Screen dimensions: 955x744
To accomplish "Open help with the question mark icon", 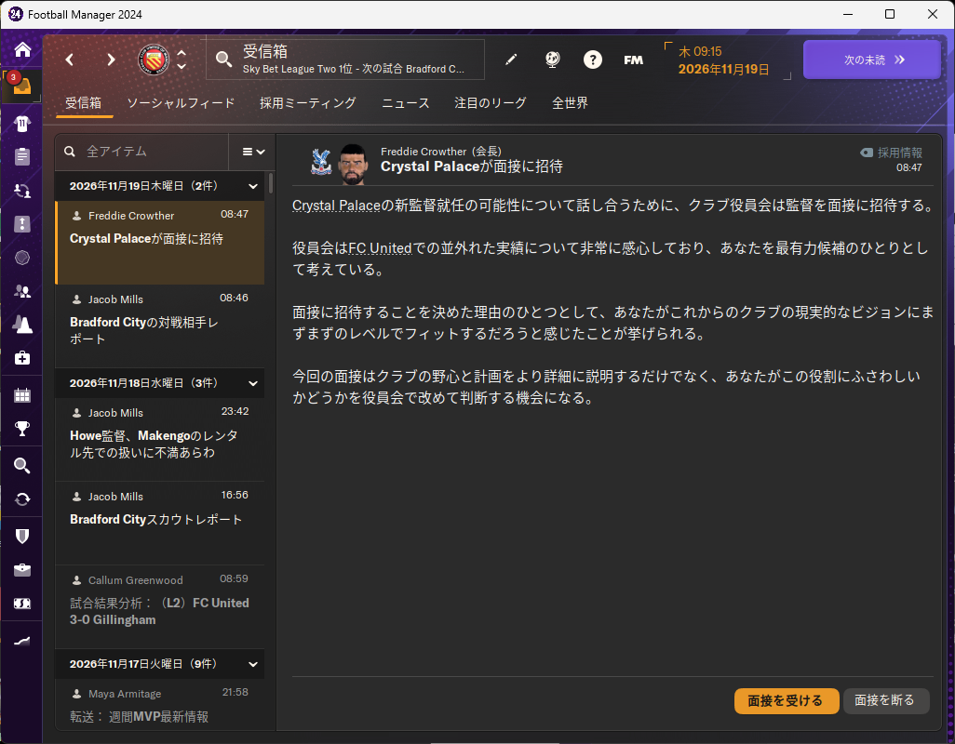I will coord(593,60).
